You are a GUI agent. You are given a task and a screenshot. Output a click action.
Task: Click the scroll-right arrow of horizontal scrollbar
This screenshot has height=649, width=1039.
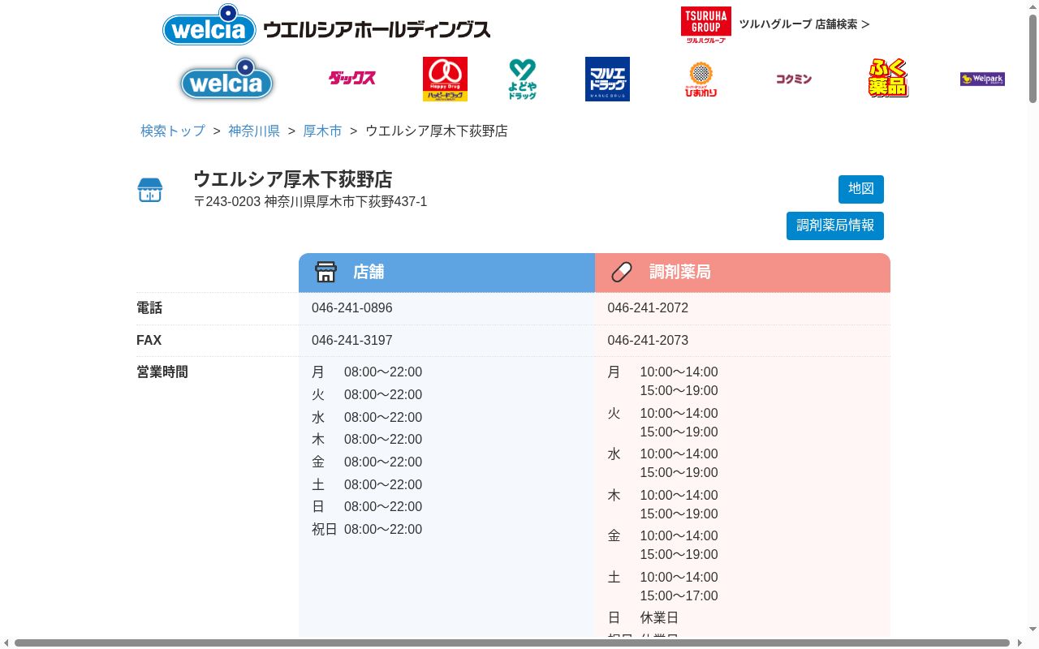coord(1019,643)
